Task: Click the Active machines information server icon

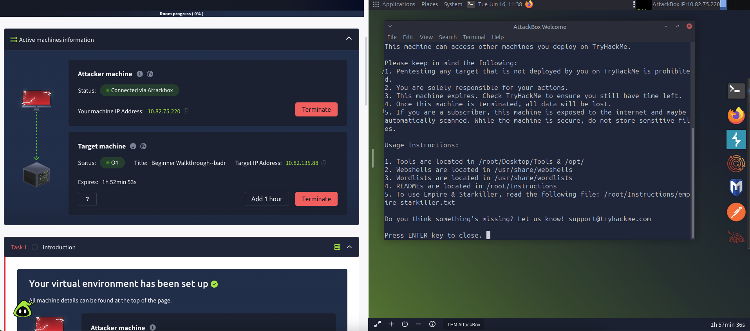Action: click(x=14, y=39)
